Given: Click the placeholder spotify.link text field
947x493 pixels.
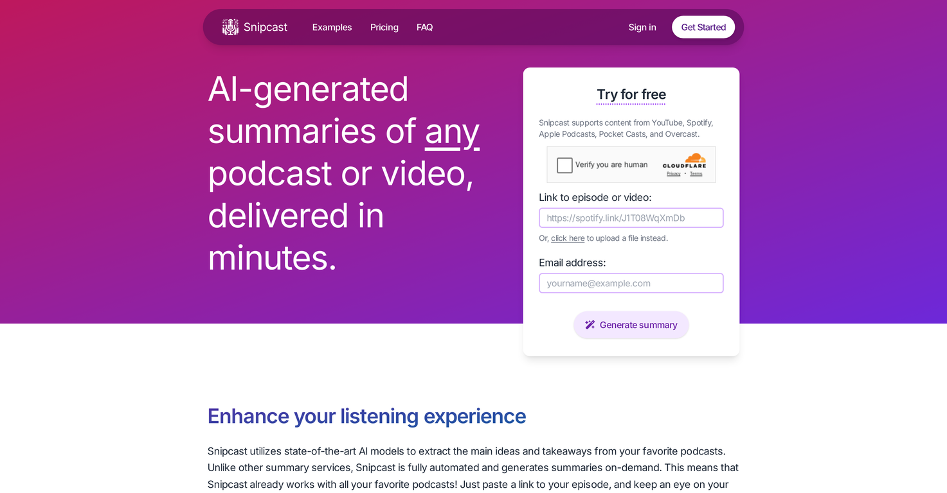Looking at the screenshot, I should (631, 218).
